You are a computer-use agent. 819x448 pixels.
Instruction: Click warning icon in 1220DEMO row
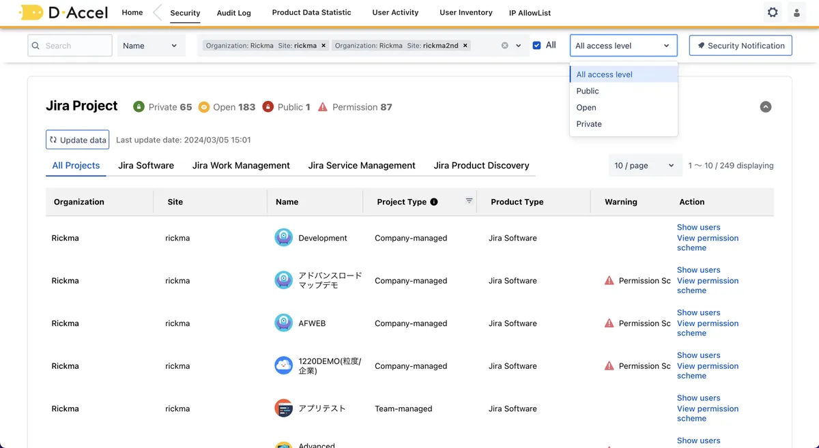click(x=609, y=365)
